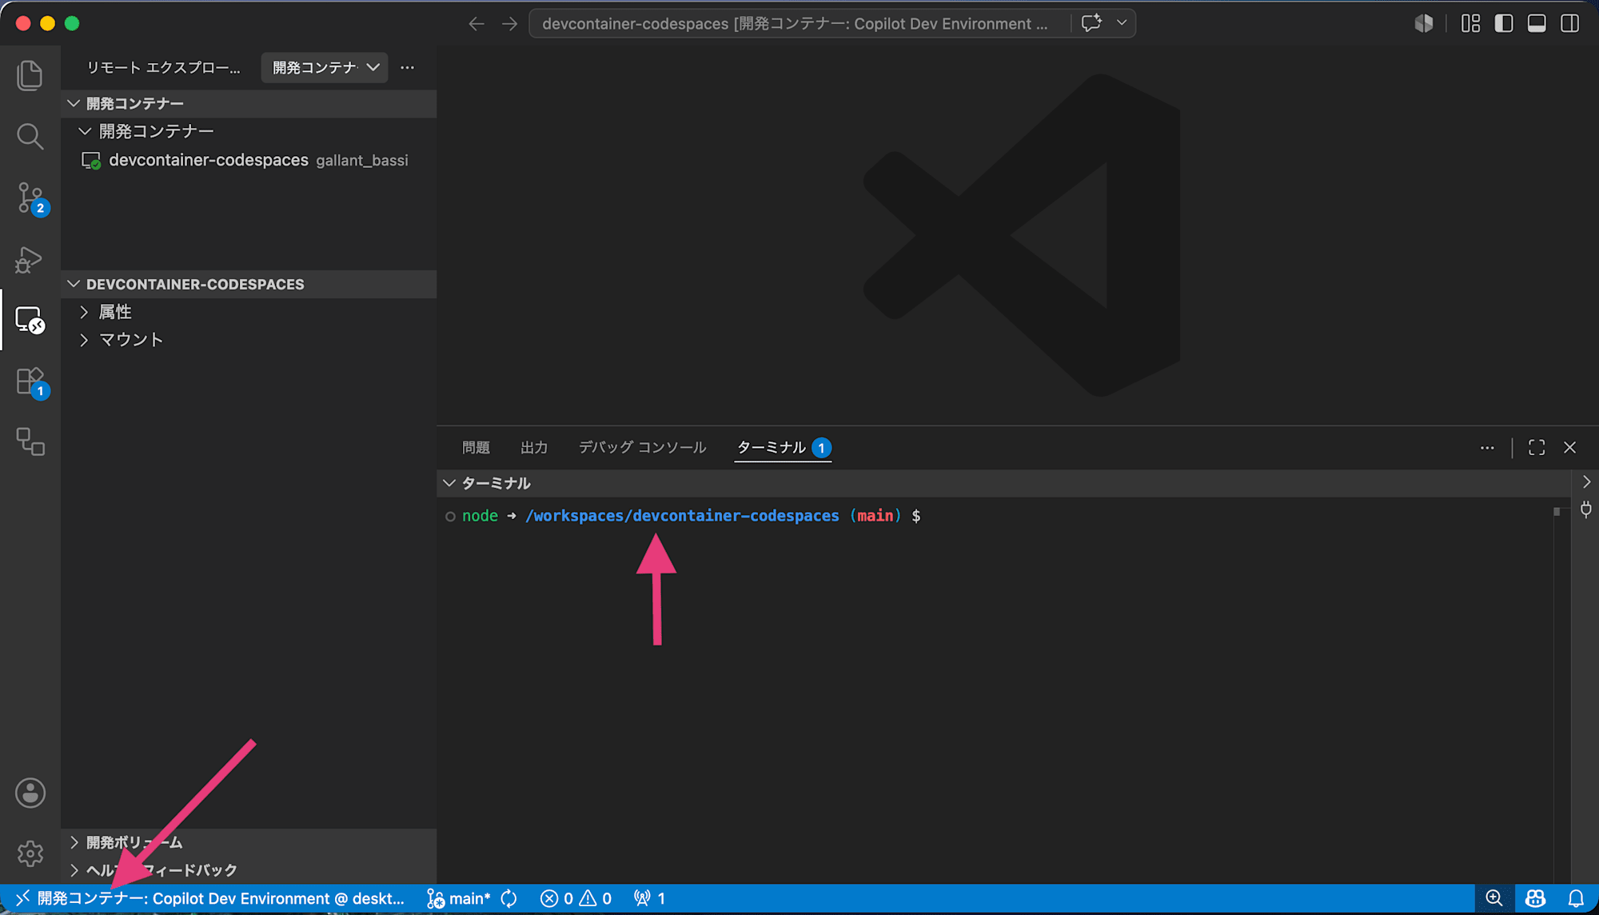The image size is (1599, 915).
Task: Switch to the デバッグ コンソール tab
Action: [642, 447]
